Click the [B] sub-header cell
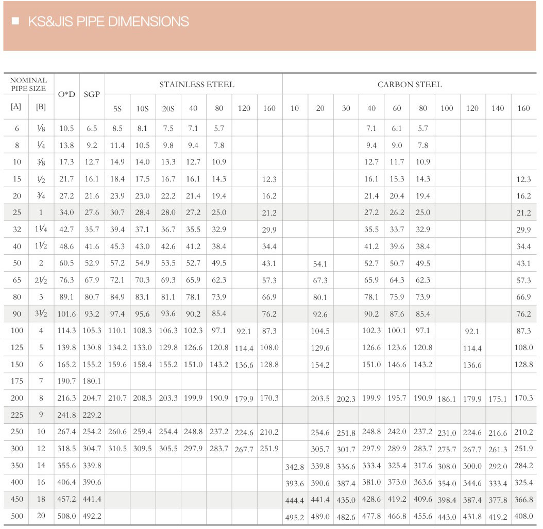Viewport: 543px width, 529px height. point(41,107)
